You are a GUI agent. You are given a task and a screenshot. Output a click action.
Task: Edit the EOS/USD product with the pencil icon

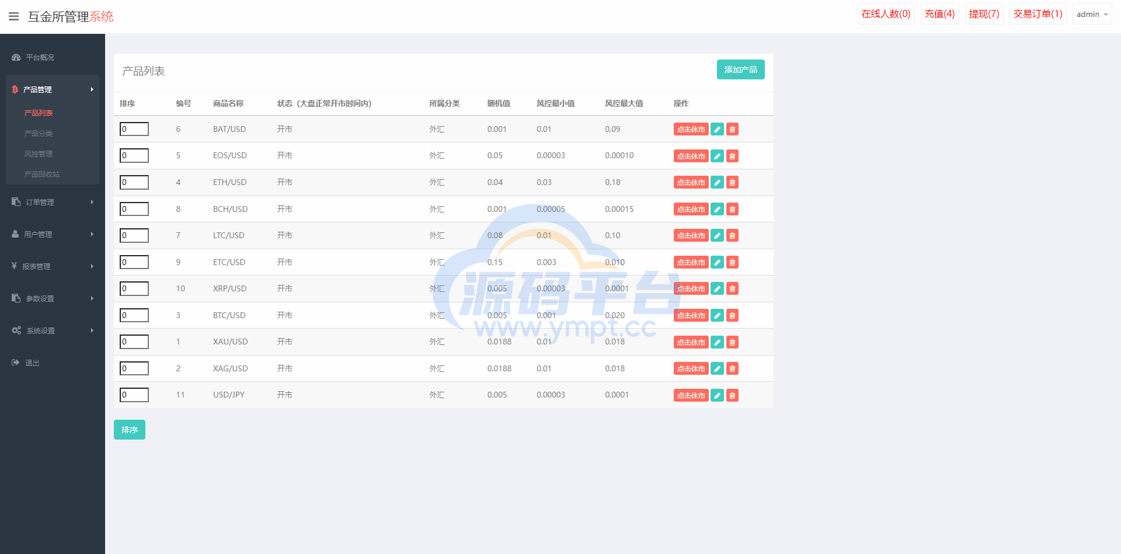click(x=718, y=156)
